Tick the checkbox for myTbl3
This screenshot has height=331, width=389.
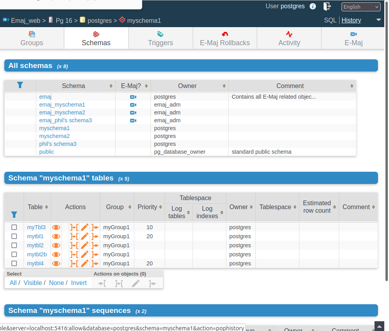pos(14,227)
